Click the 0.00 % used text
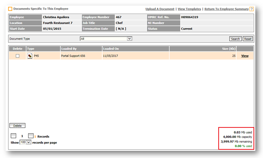This screenshot has width=263, height=158. pos(243,146)
